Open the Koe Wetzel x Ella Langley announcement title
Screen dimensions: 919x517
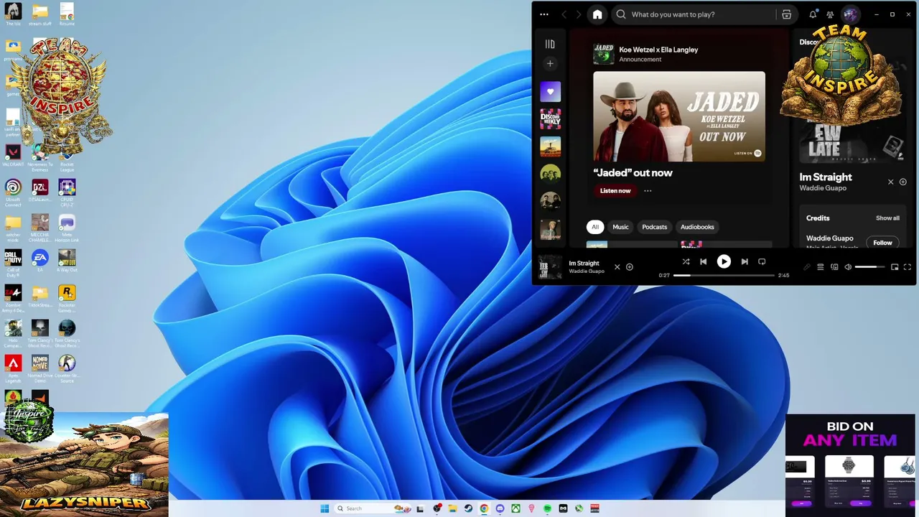[x=658, y=50]
